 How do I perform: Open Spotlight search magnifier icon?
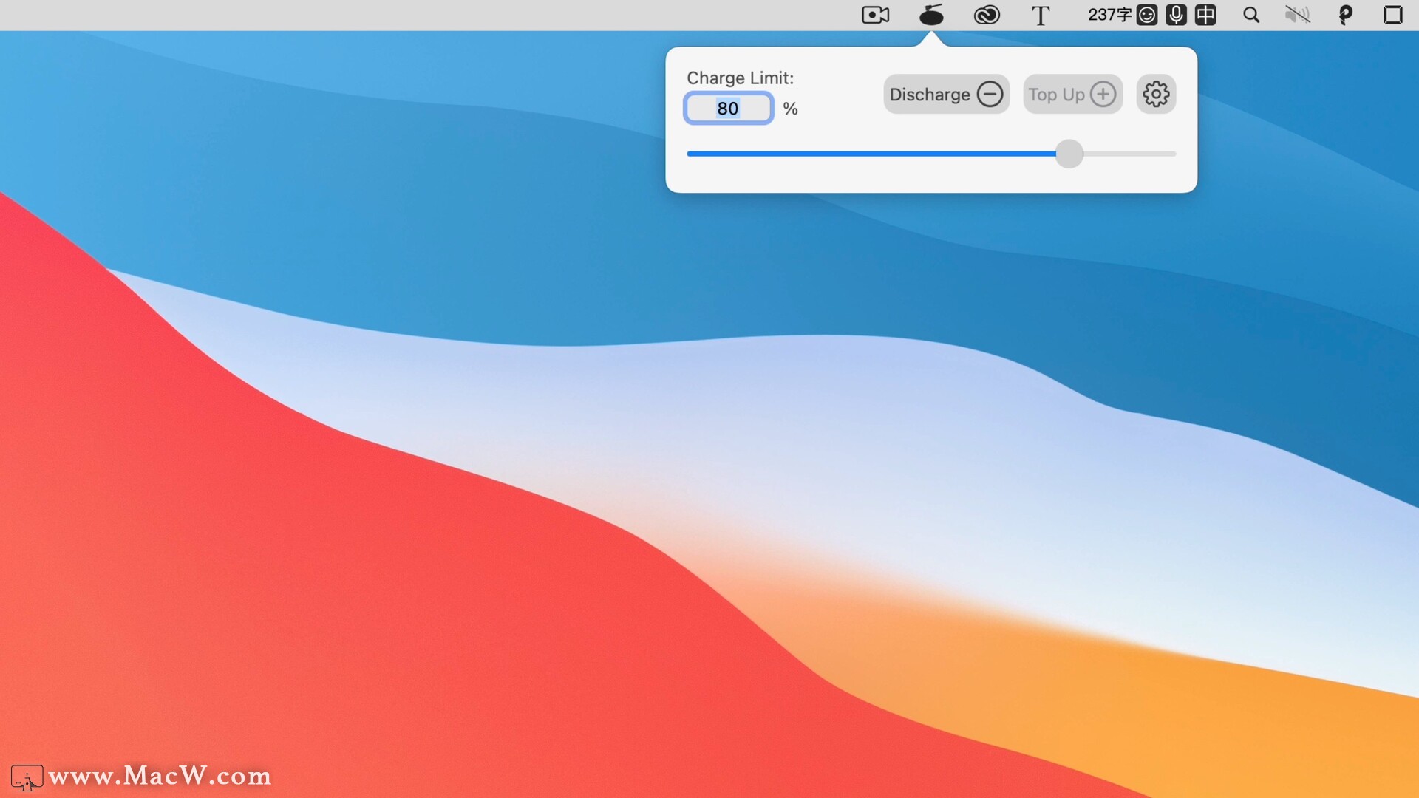coord(1251,15)
